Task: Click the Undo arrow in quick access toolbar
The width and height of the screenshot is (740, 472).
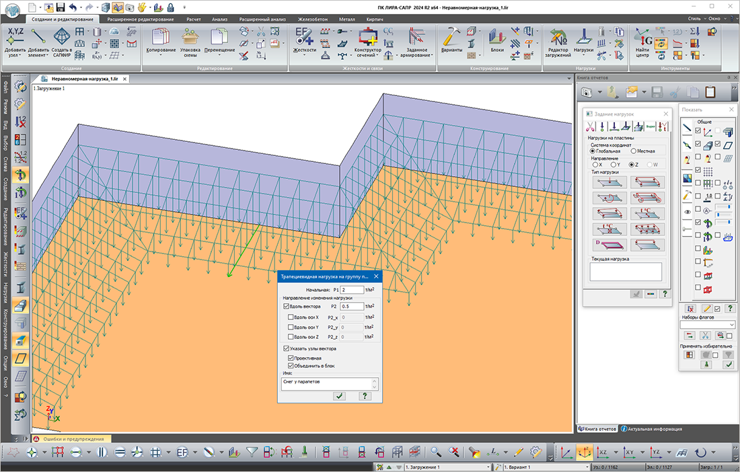Action: pos(73,7)
